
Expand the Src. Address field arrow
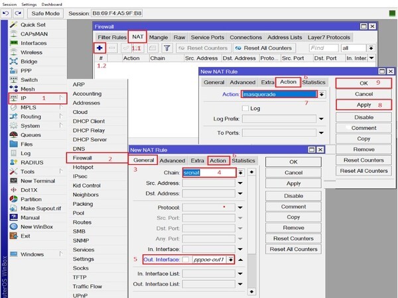click(x=240, y=183)
